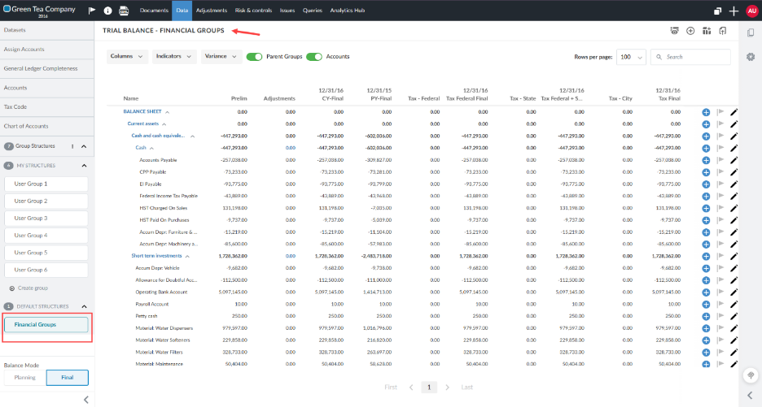Select Financial Groups structure
Viewport: 762px width, 407px height.
[46, 324]
